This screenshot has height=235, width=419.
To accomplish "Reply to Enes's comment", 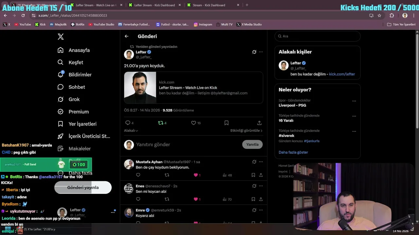I will [138, 199].
